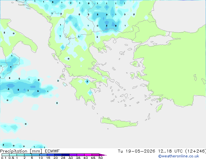Click the '45' legend scale value
Image resolution: width=206 pixels, height=159 pixels.
93,158
